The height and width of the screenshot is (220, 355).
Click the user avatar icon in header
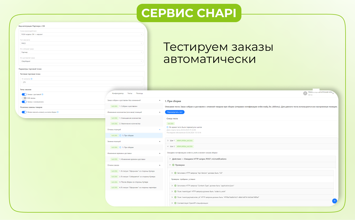(x=305, y=93)
